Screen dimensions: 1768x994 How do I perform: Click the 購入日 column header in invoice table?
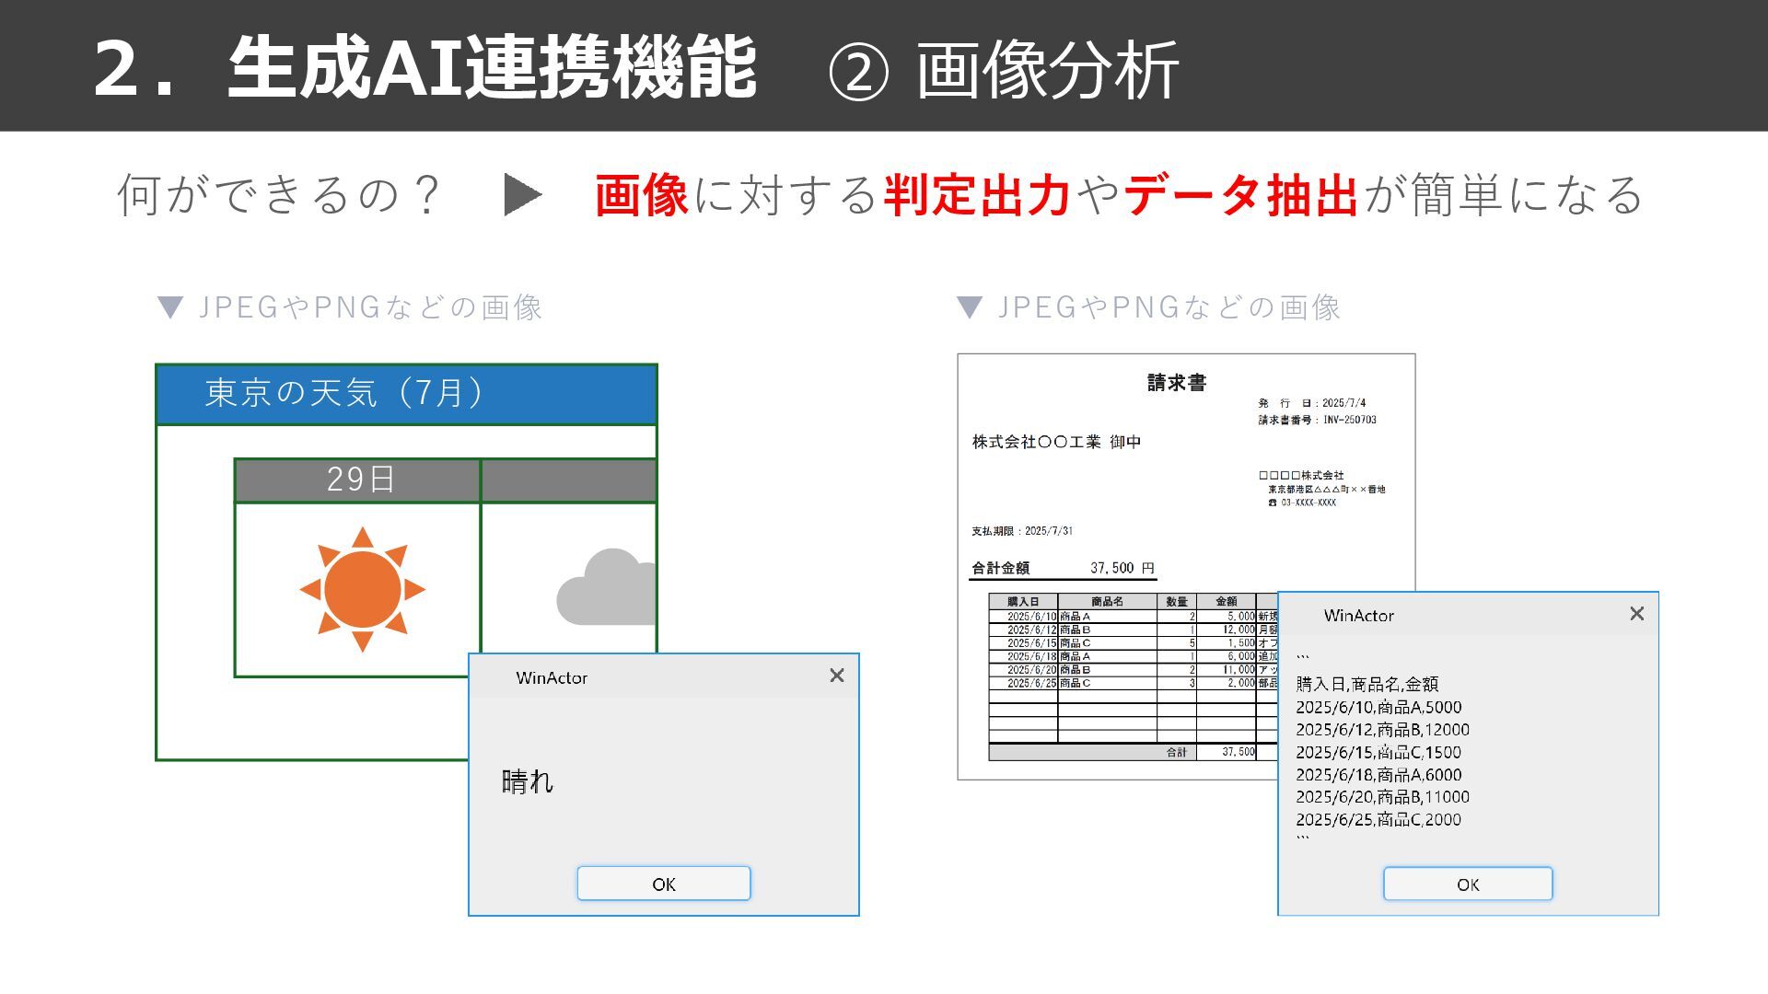coord(1023,601)
